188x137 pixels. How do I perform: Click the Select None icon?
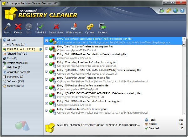tap(56, 27)
